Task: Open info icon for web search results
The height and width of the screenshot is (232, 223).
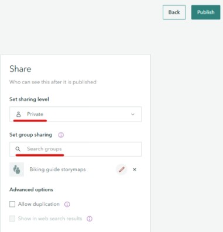Action: pos(90,219)
